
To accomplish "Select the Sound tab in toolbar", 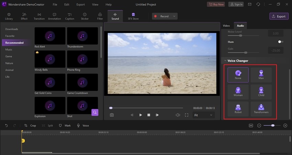I will pyautogui.click(x=115, y=16).
